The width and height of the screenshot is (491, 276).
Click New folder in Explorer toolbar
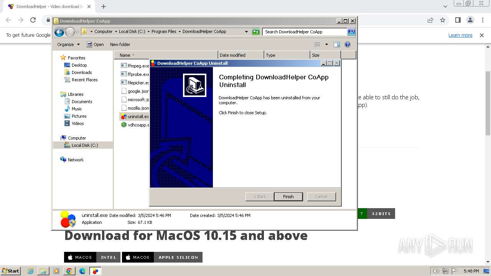(x=120, y=44)
